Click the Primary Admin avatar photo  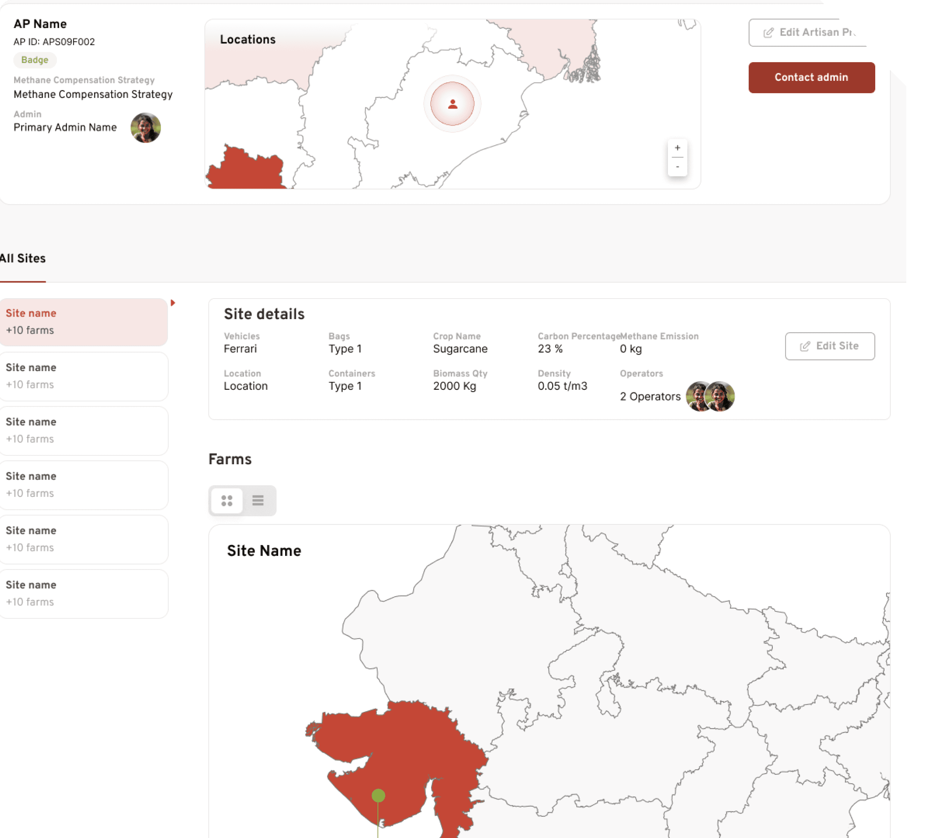pyautogui.click(x=146, y=128)
